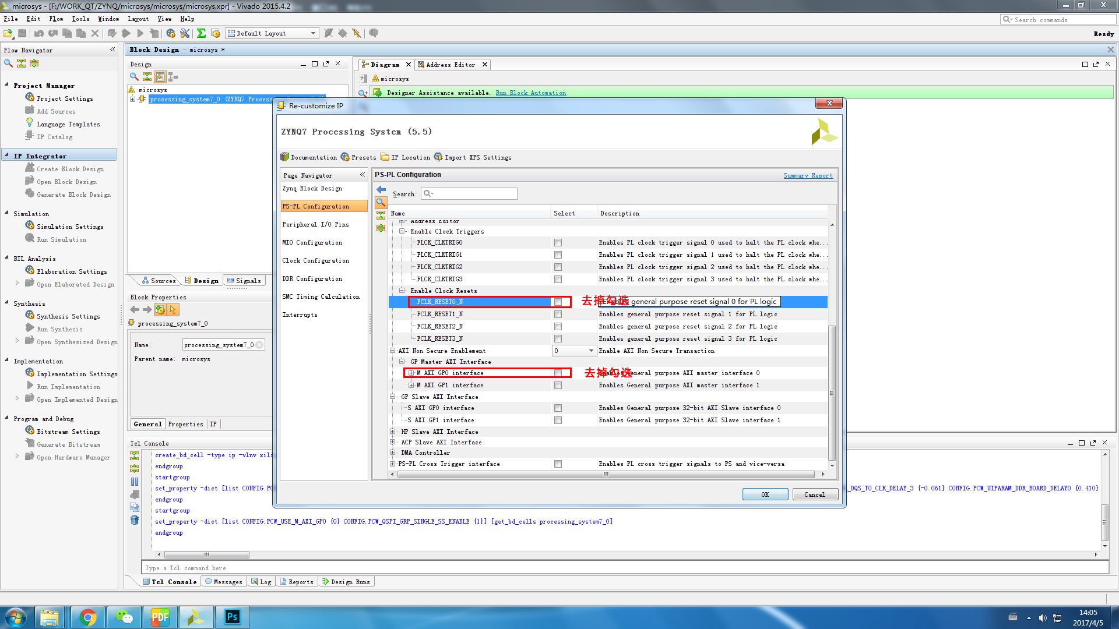Click Collapse All icon in PS-PL Configuration

pos(381,215)
